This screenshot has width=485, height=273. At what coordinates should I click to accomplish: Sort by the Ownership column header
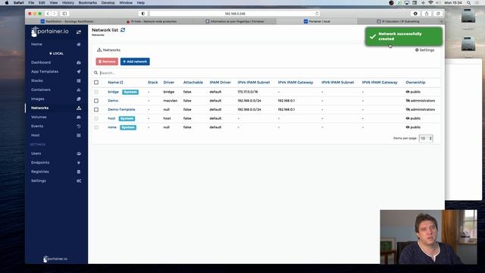click(415, 83)
